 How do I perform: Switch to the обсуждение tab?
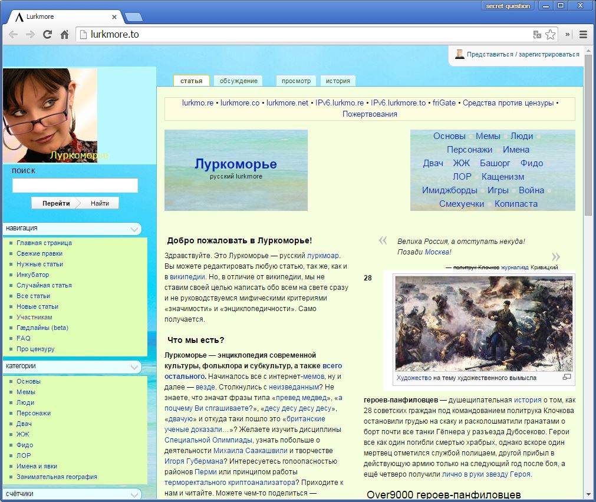pyautogui.click(x=238, y=80)
